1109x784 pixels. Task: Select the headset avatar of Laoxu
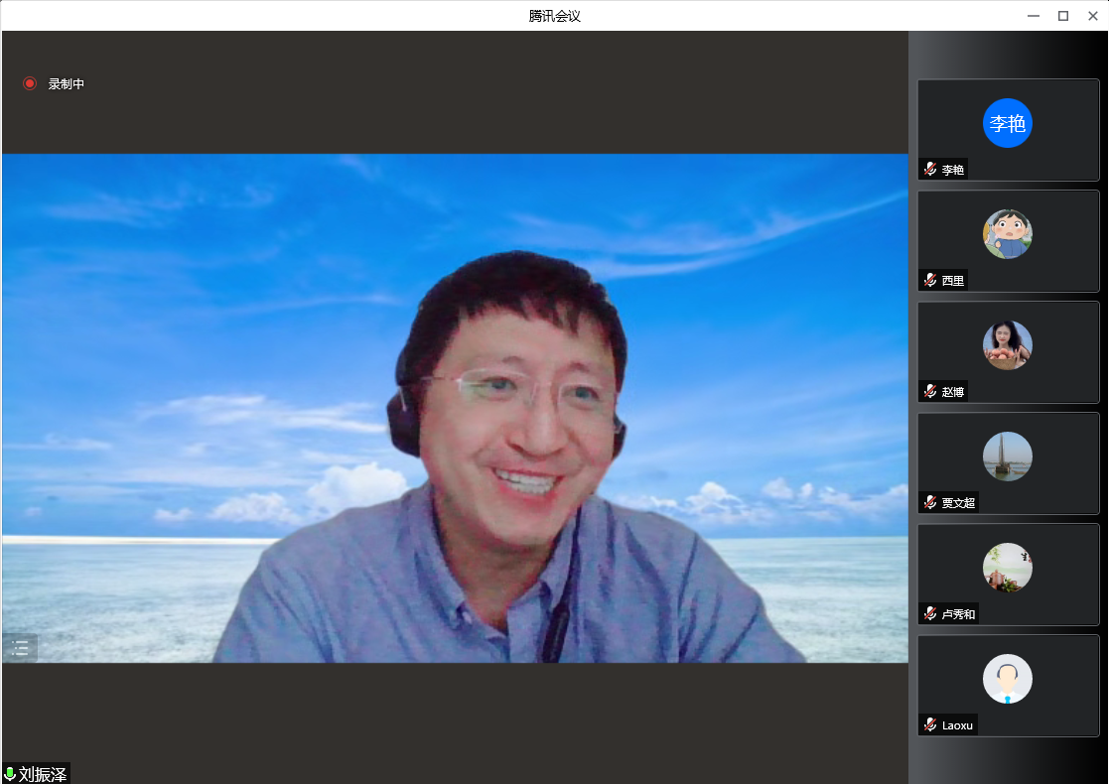tap(1008, 679)
